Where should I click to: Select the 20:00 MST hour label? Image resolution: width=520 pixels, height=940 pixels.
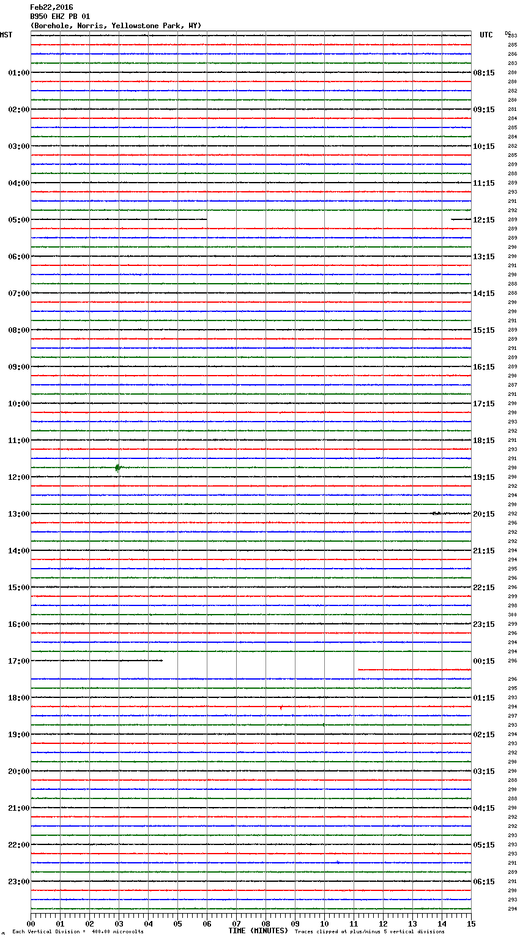point(19,771)
